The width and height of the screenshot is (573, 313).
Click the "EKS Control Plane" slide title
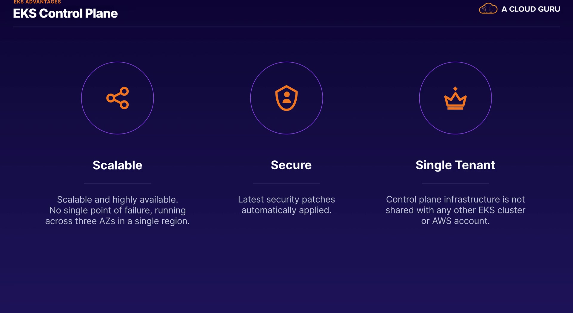[x=65, y=14]
